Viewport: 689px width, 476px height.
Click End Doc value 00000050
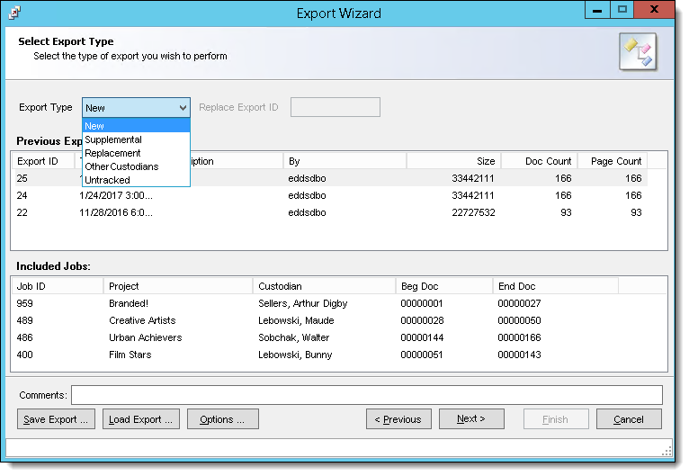(519, 320)
